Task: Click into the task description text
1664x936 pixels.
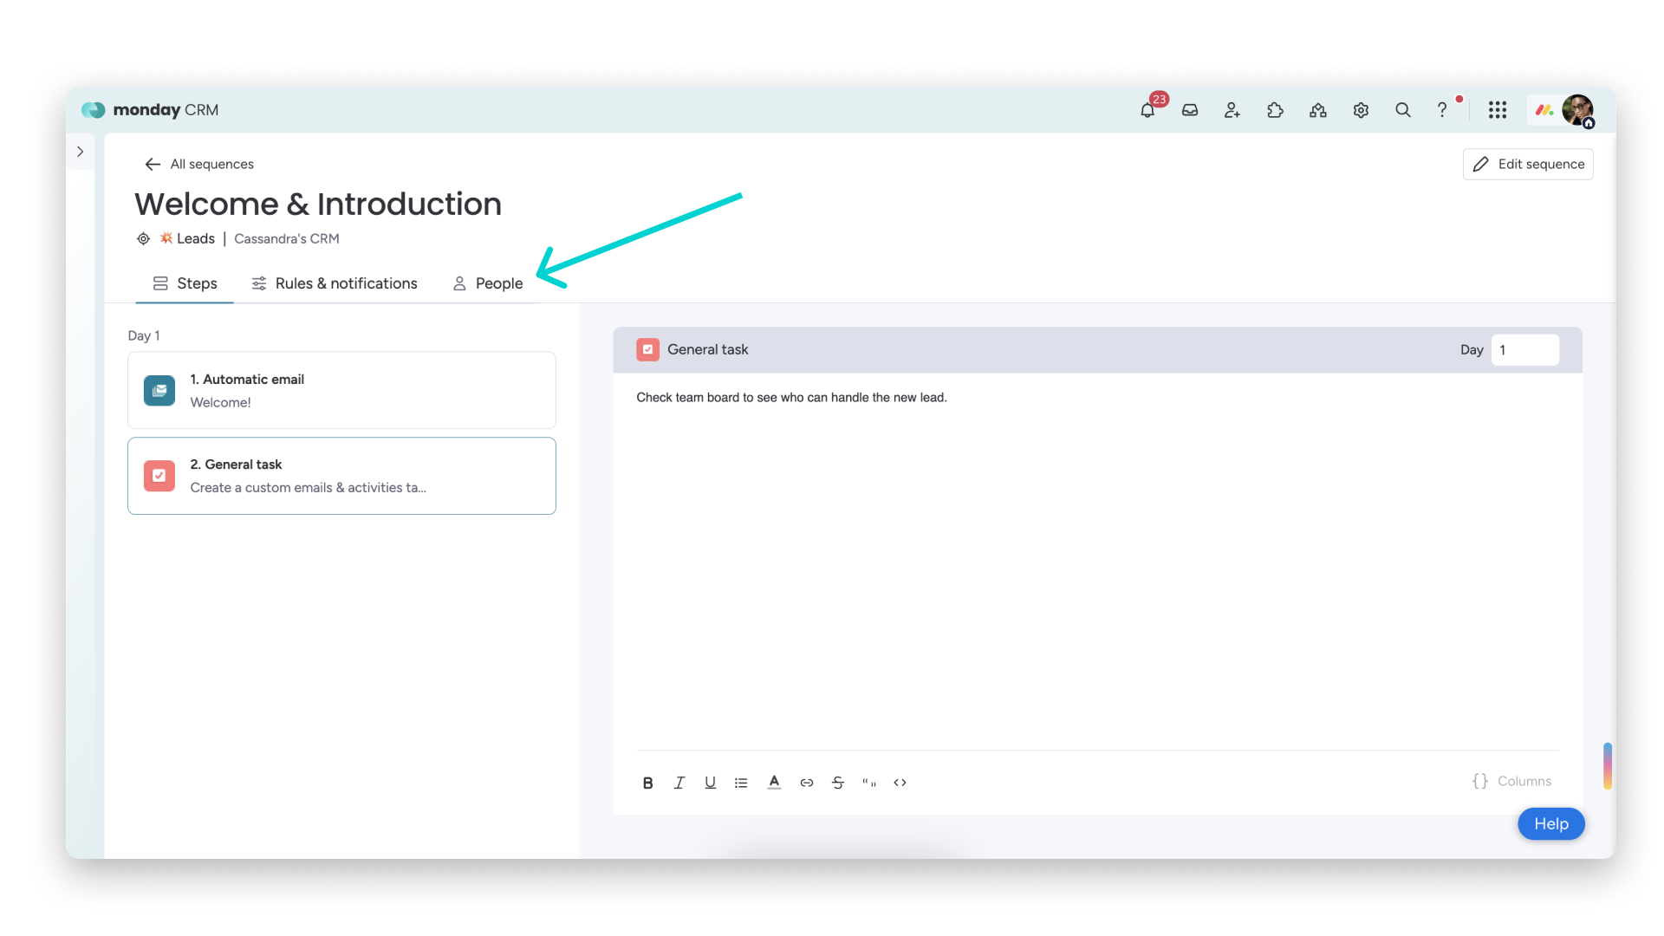Action: [791, 398]
